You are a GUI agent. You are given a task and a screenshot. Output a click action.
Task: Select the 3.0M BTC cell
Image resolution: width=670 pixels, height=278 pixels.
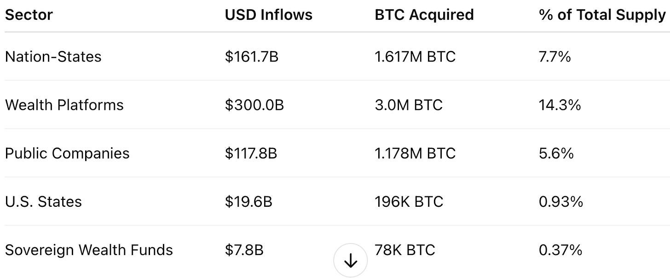pyautogui.click(x=409, y=105)
